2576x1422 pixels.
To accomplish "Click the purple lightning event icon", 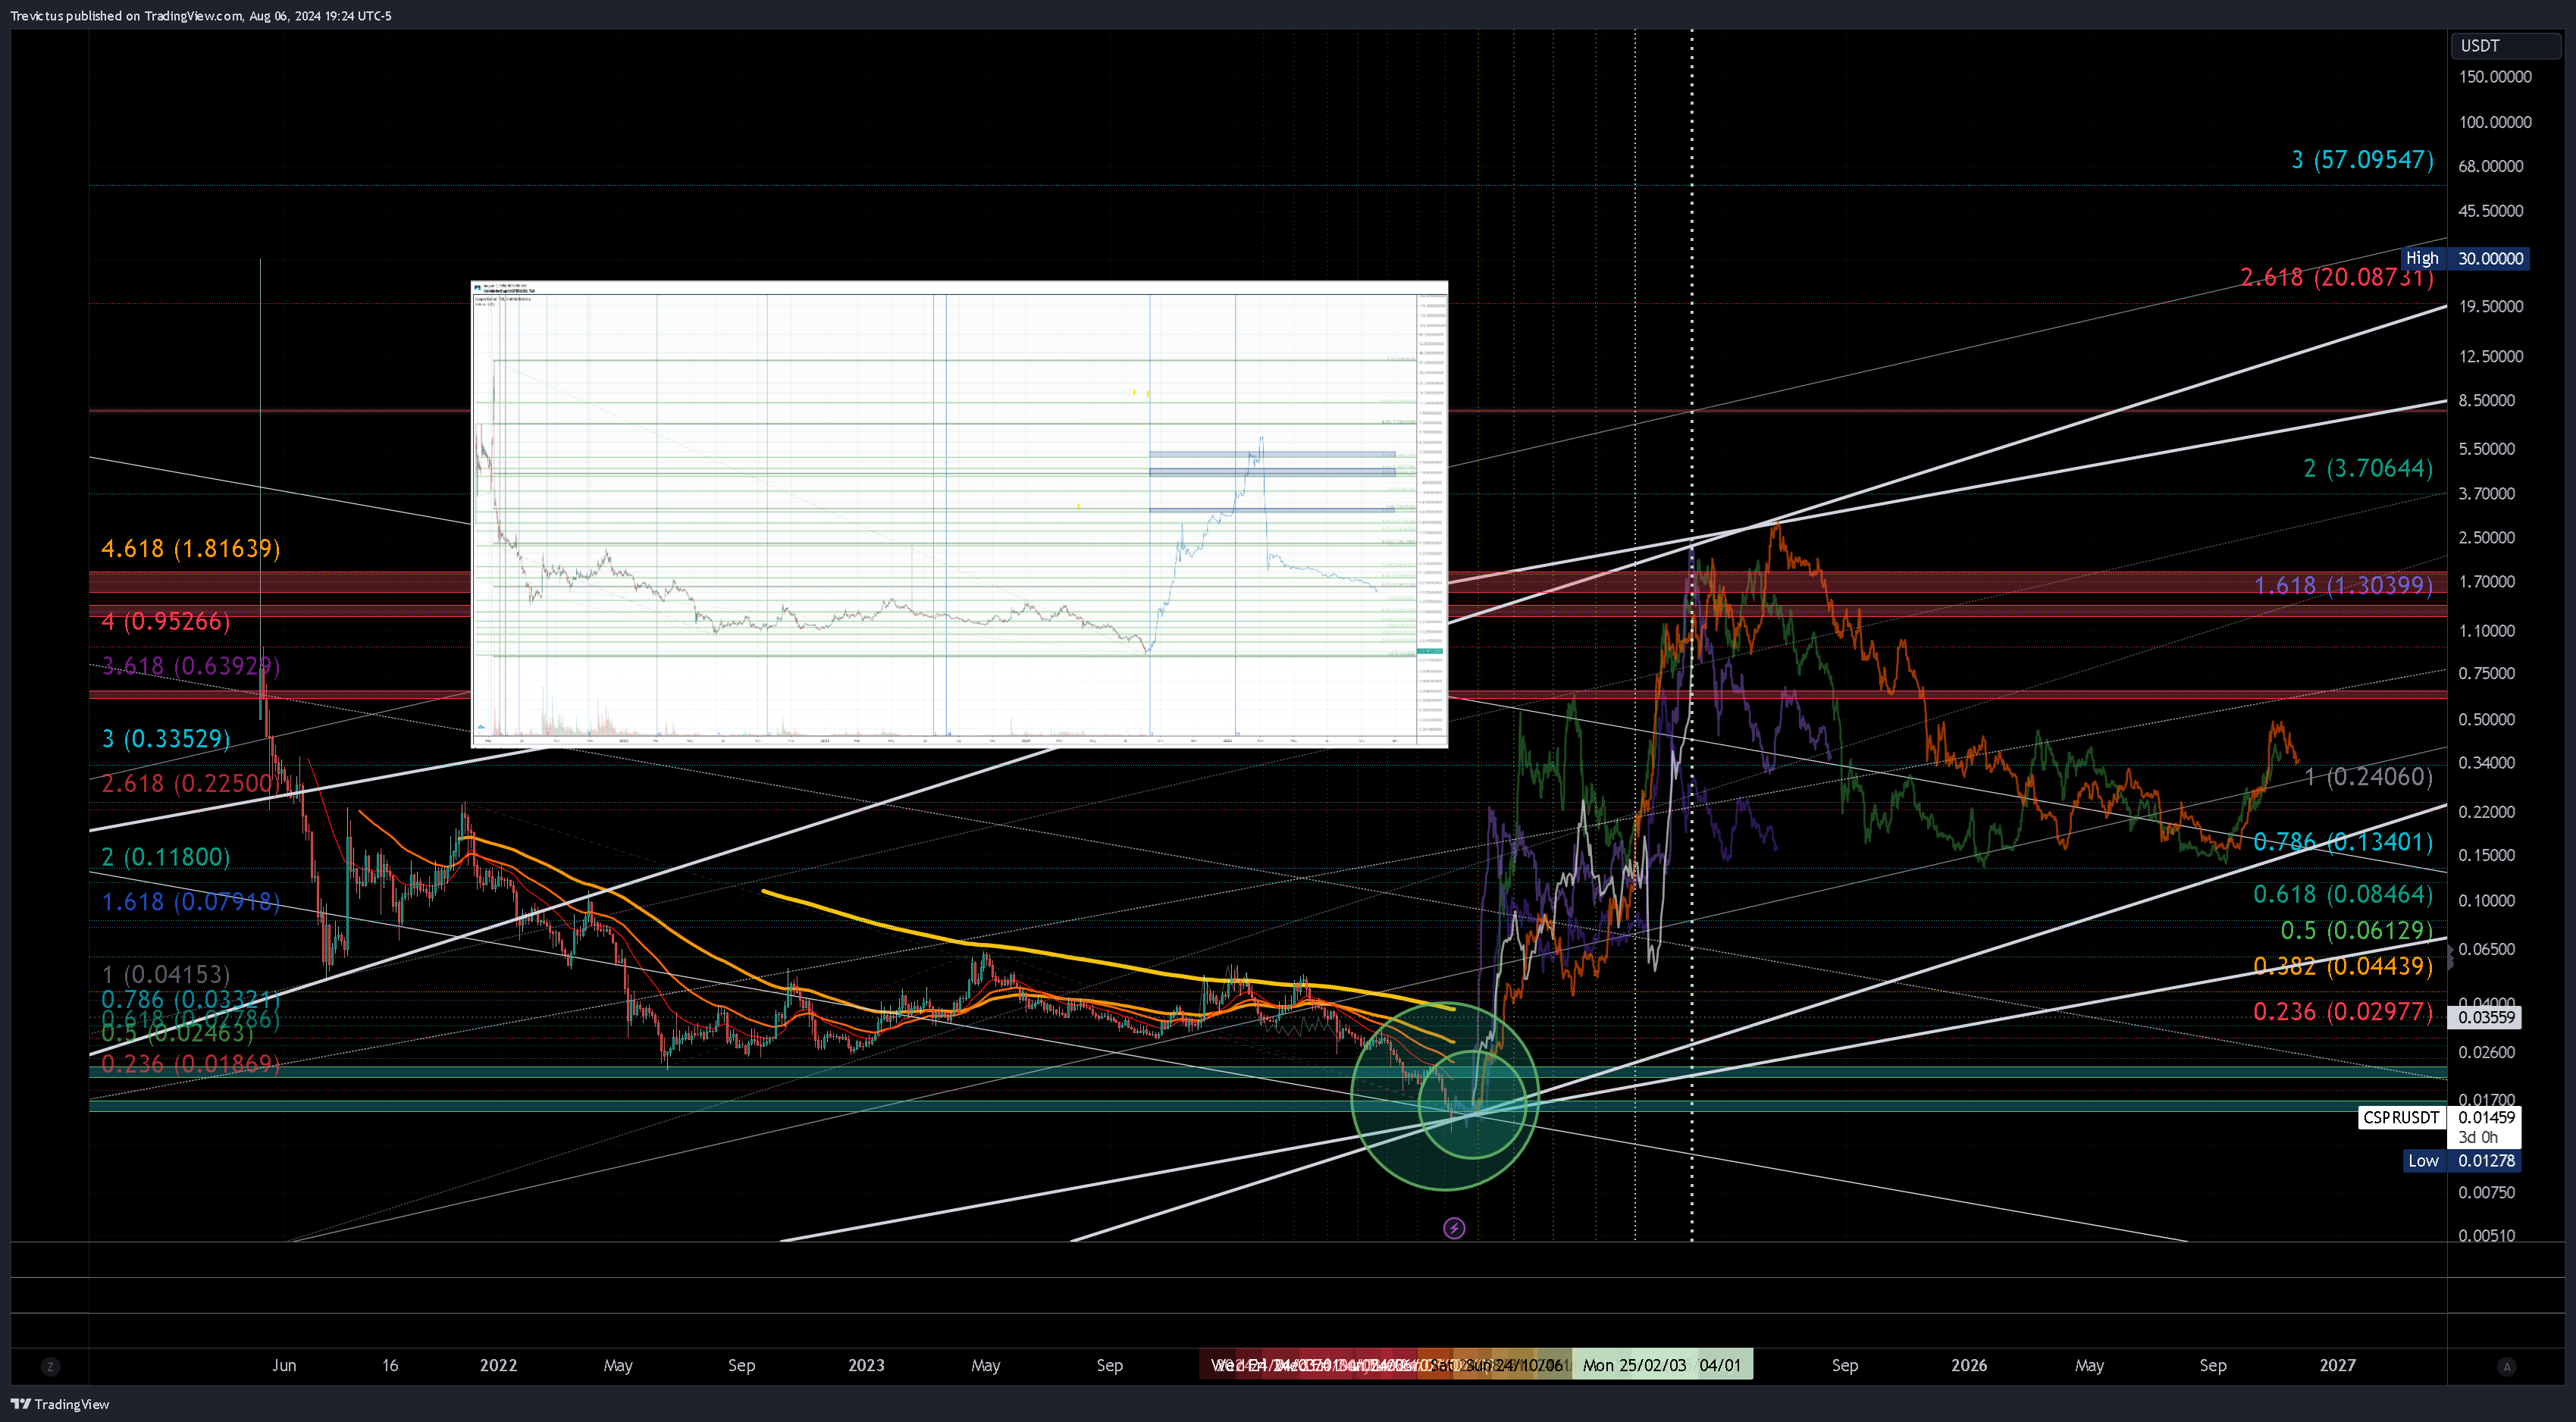I will tap(1454, 1228).
